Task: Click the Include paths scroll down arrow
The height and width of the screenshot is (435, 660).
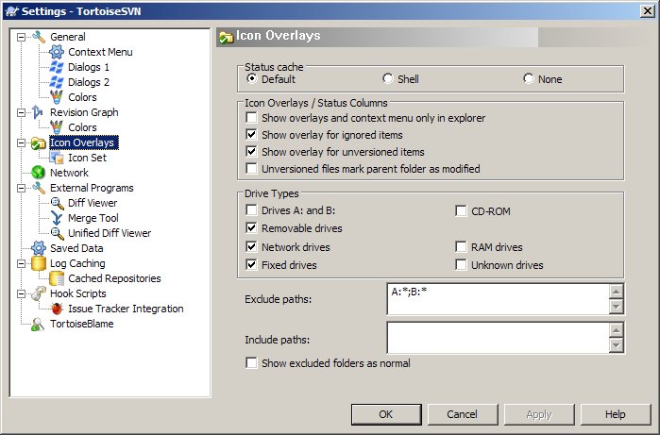Action: pos(616,345)
